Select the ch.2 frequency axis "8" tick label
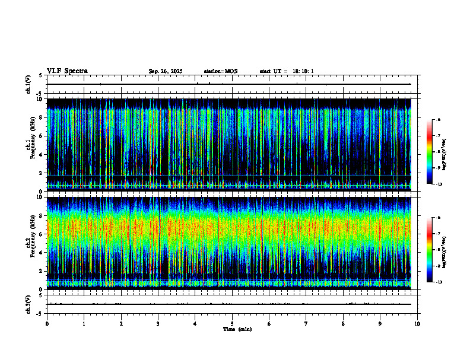 click(42, 216)
